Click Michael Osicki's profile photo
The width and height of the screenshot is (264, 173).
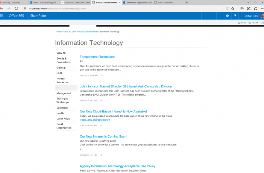tap(262, 16)
